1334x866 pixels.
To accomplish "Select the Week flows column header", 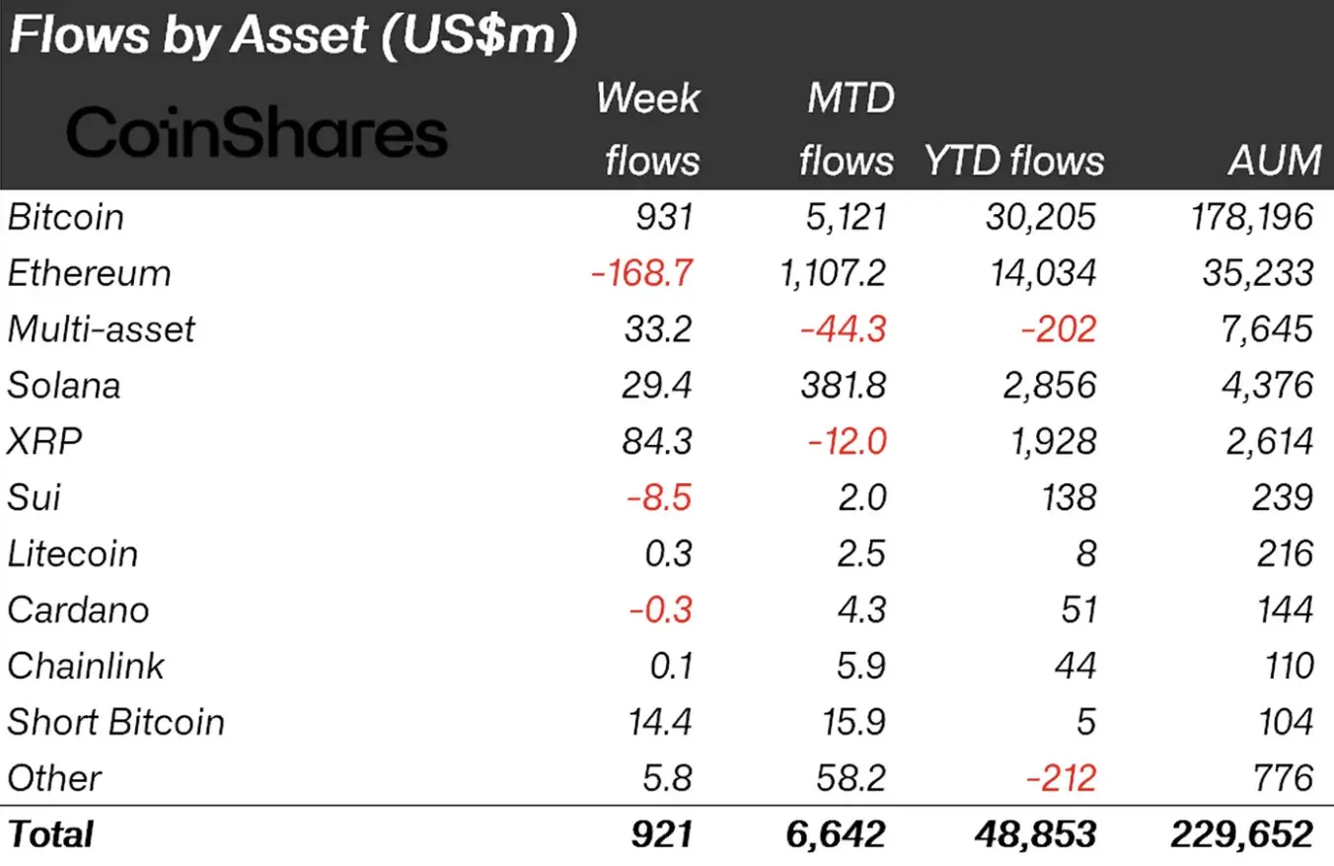I will [648, 129].
